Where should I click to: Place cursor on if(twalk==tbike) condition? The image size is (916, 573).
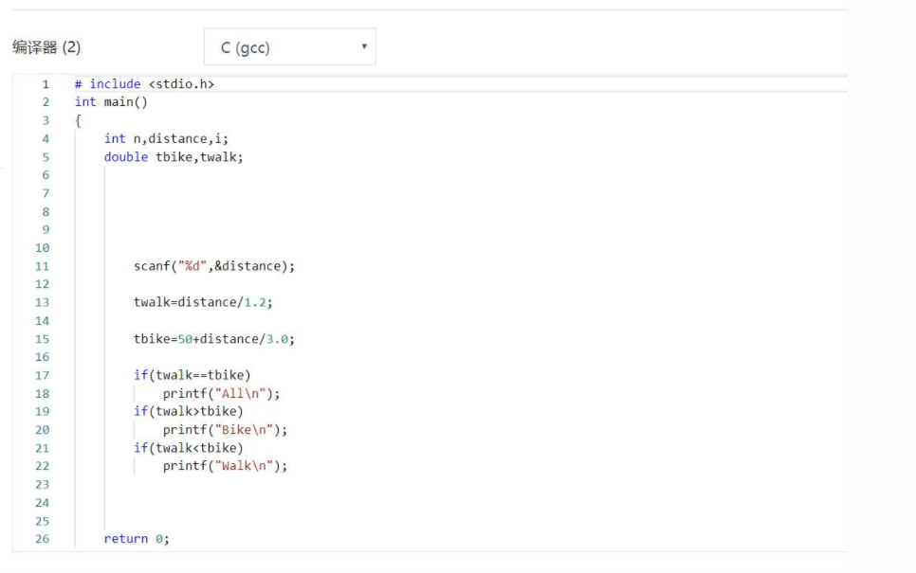[192, 375]
